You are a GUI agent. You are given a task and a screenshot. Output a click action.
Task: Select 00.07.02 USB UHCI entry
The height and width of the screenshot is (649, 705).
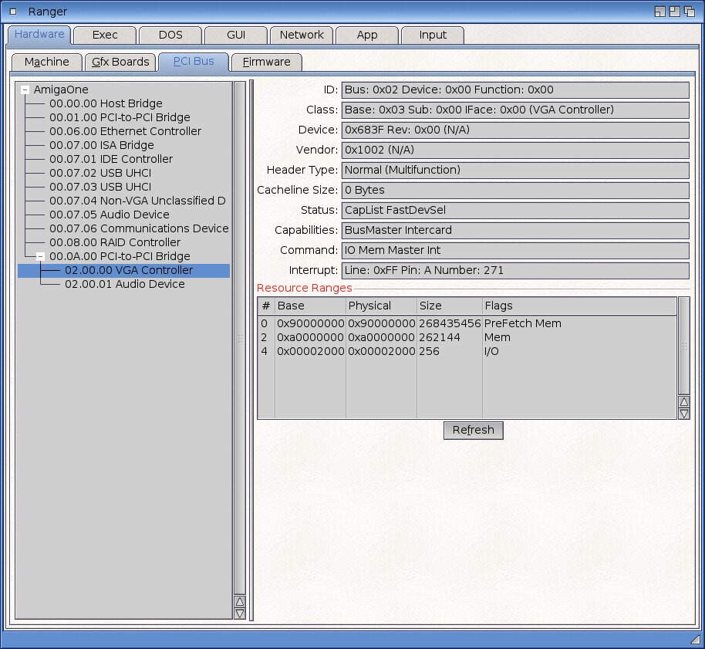(100, 173)
